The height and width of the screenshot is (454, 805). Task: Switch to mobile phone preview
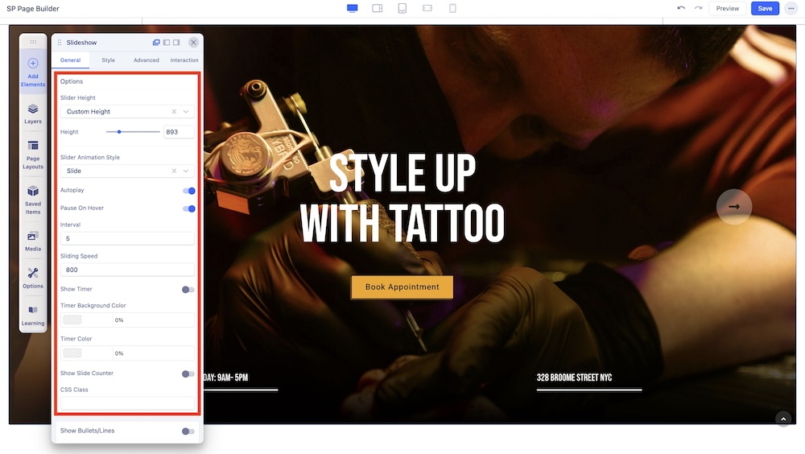tap(452, 9)
